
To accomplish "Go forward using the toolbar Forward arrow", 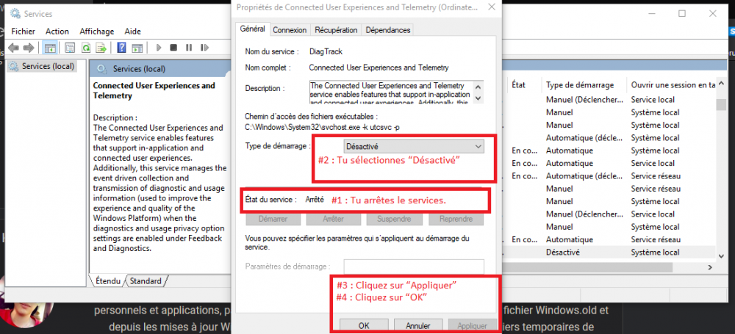I will click(29, 47).
